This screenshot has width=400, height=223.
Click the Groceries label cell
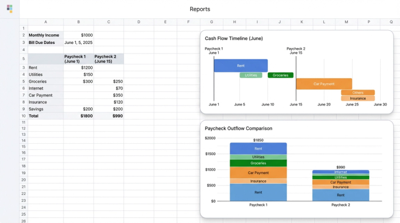tap(46, 82)
